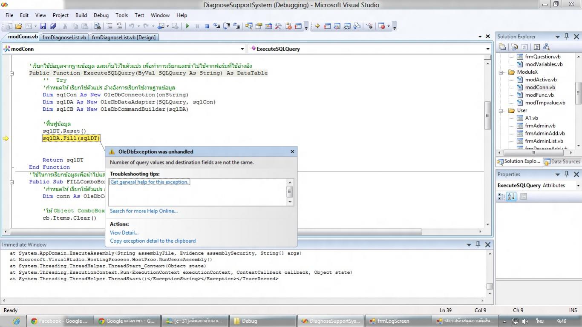This screenshot has width=582, height=327.
Task: Open the Debug folder taskbar button
Action: coord(263,321)
